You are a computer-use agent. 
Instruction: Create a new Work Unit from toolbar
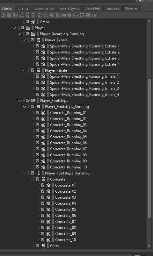[3, 15]
